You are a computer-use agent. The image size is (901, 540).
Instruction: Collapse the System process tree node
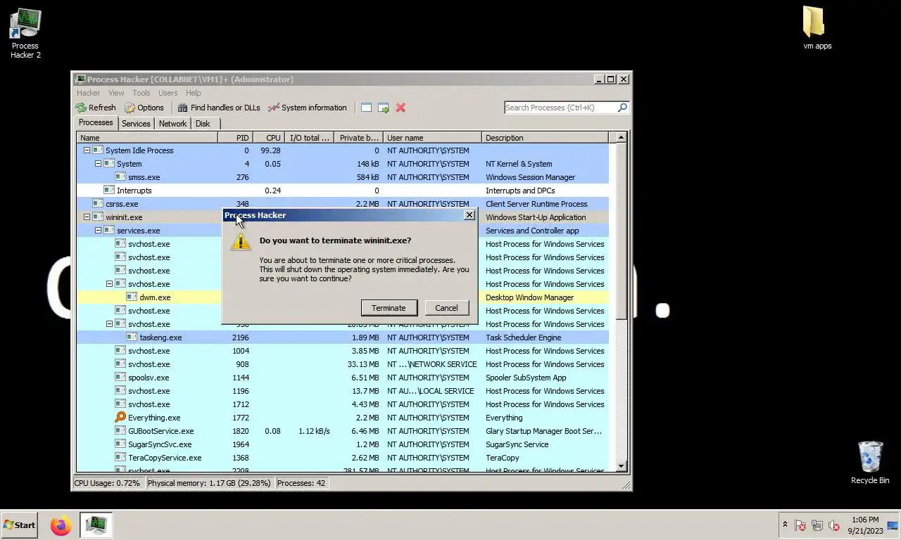click(98, 164)
